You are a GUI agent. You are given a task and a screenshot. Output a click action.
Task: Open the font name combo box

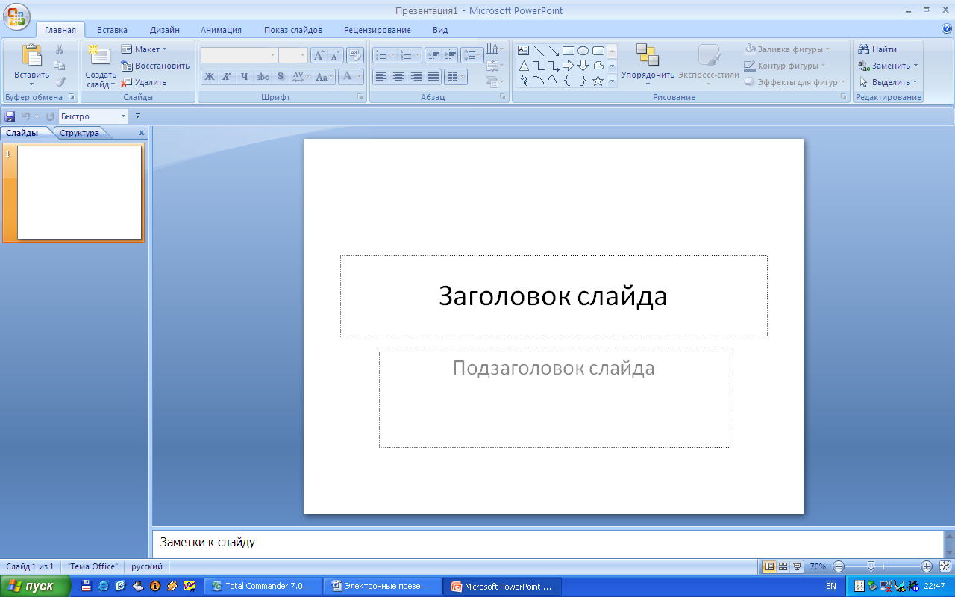coord(239,55)
